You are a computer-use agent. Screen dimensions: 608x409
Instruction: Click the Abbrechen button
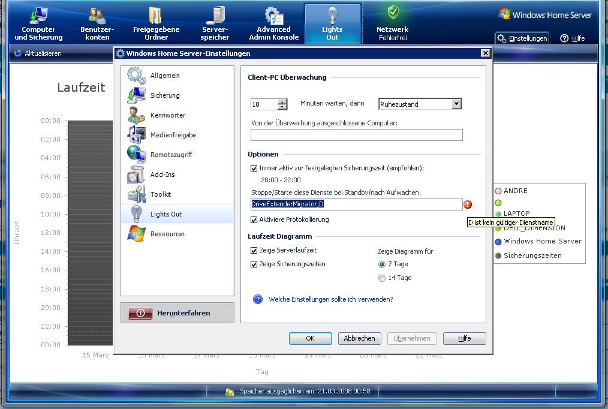point(359,338)
